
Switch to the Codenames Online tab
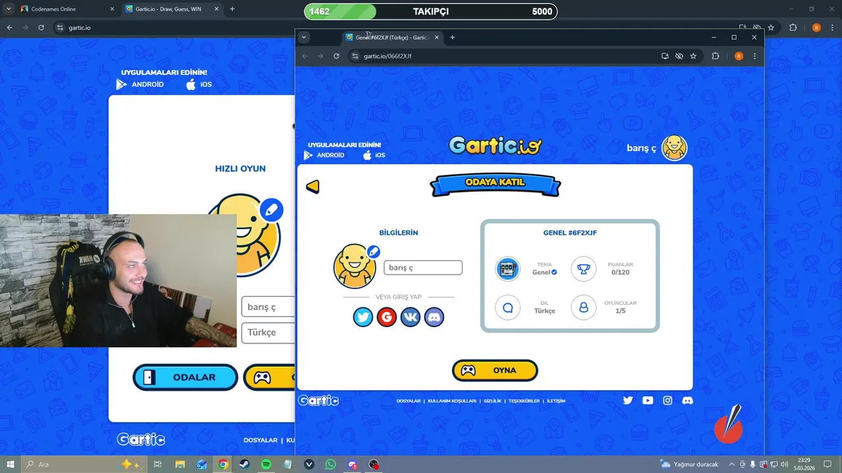[x=67, y=9]
